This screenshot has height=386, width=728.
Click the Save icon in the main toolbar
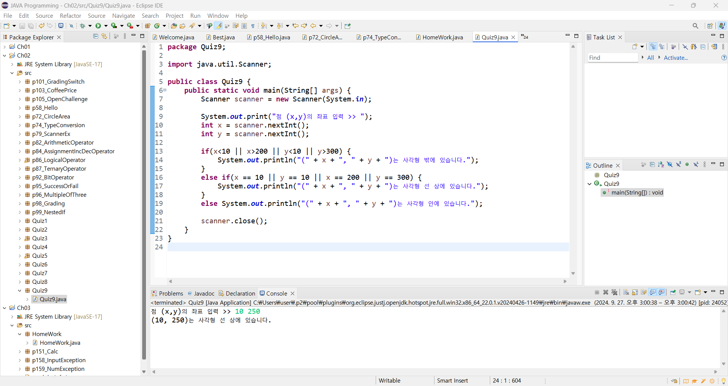click(22, 26)
